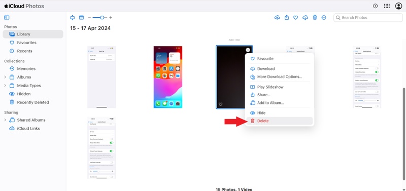
Task: Open the iCloud Photos home logo
Action: tap(24, 6)
